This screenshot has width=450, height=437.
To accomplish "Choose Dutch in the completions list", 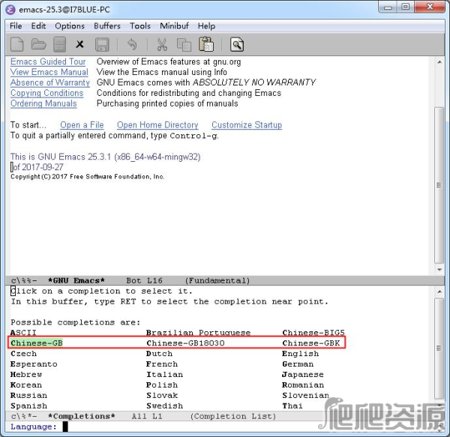I will (x=159, y=354).
